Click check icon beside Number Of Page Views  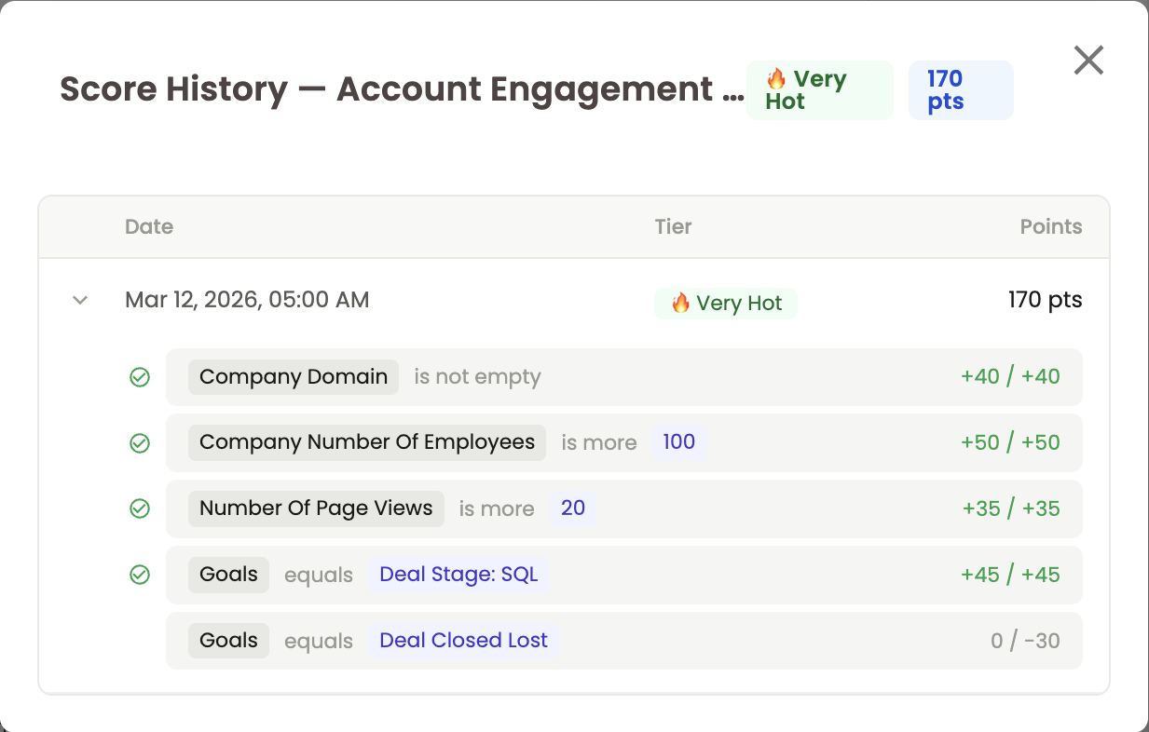coord(140,508)
